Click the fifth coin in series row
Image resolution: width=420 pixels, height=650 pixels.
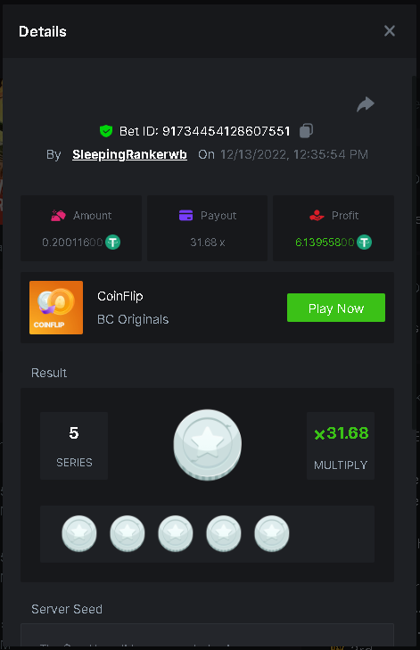(272, 533)
